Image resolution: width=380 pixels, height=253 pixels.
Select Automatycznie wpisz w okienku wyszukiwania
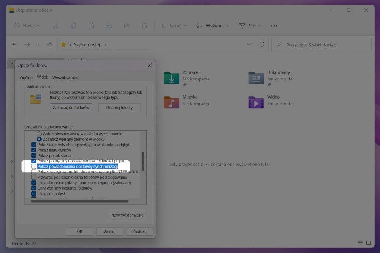[x=39, y=134]
